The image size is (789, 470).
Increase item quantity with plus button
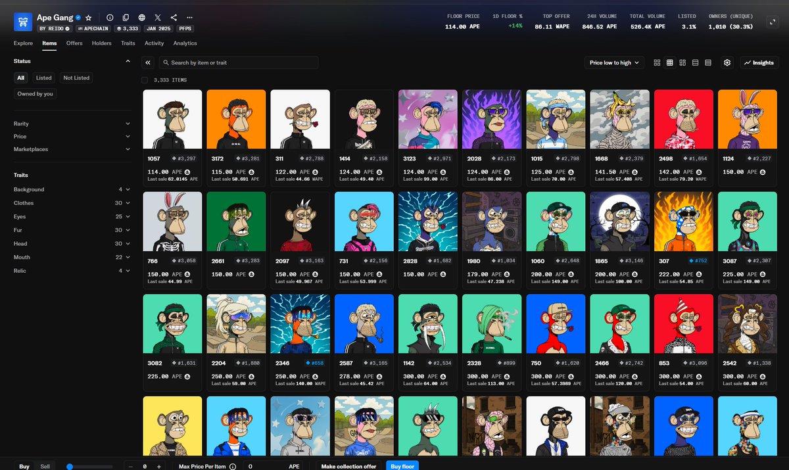pyautogui.click(x=160, y=466)
